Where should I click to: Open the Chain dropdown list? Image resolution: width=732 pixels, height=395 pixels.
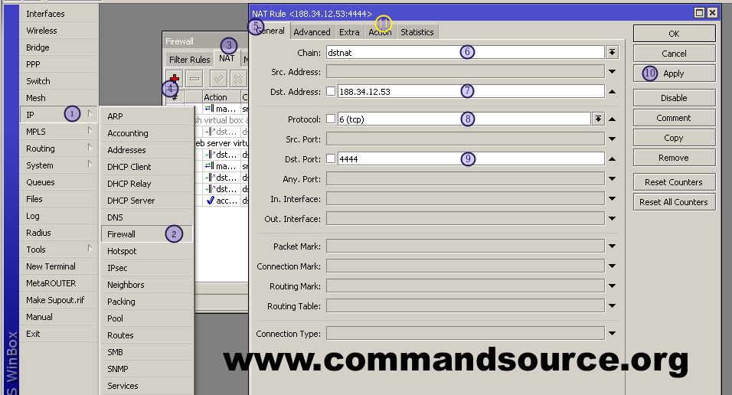coord(612,52)
